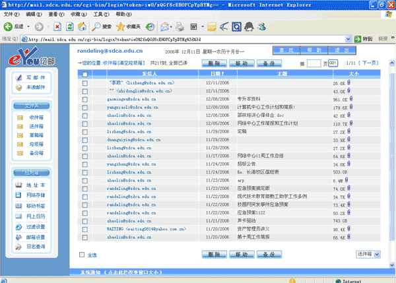Open the 网上日历 online calendar icon

[20, 216]
